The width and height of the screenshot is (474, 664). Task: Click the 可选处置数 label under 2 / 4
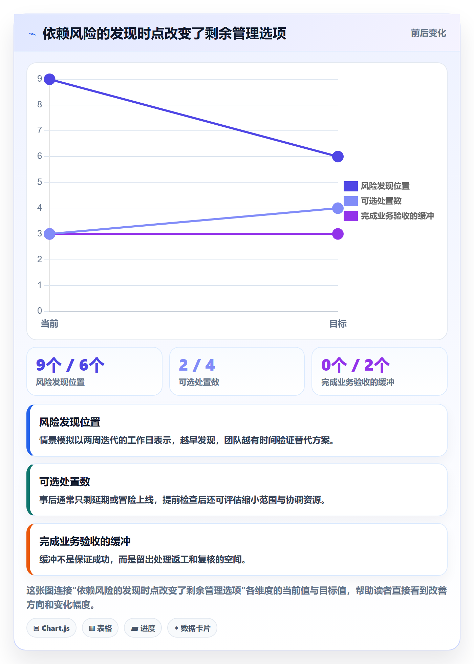coord(199,382)
